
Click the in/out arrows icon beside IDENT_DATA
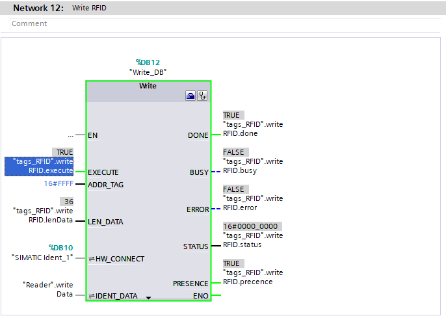coord(92,296)
